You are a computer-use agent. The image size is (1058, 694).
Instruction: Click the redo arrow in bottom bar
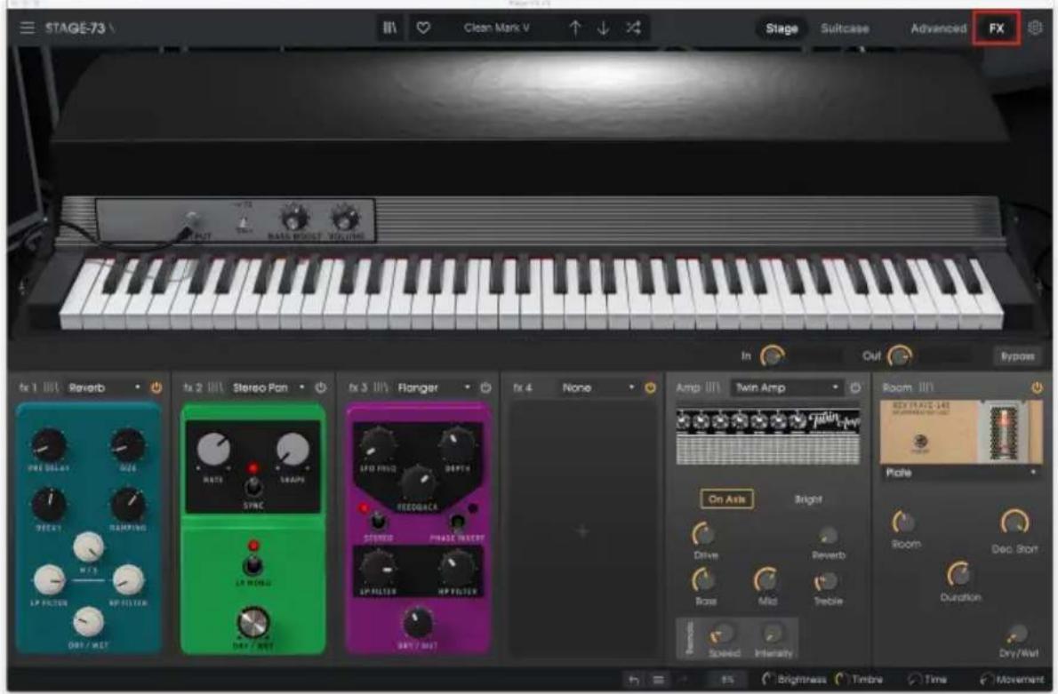coord(682,680)
